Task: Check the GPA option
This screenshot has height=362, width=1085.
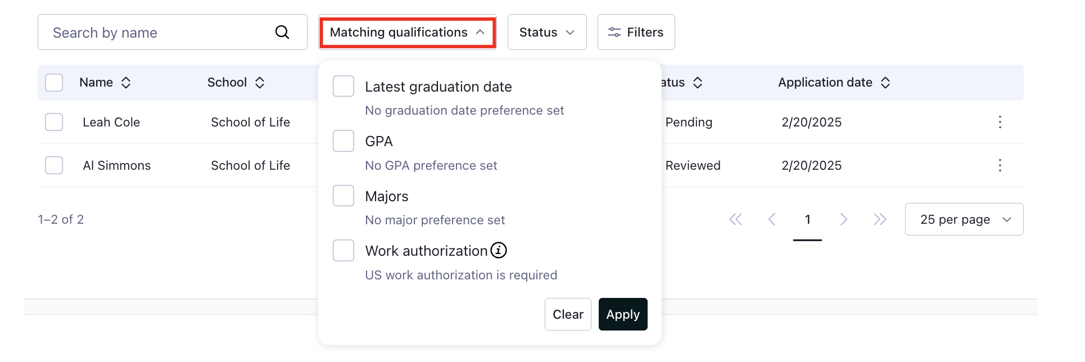Action: coord(343,141)
